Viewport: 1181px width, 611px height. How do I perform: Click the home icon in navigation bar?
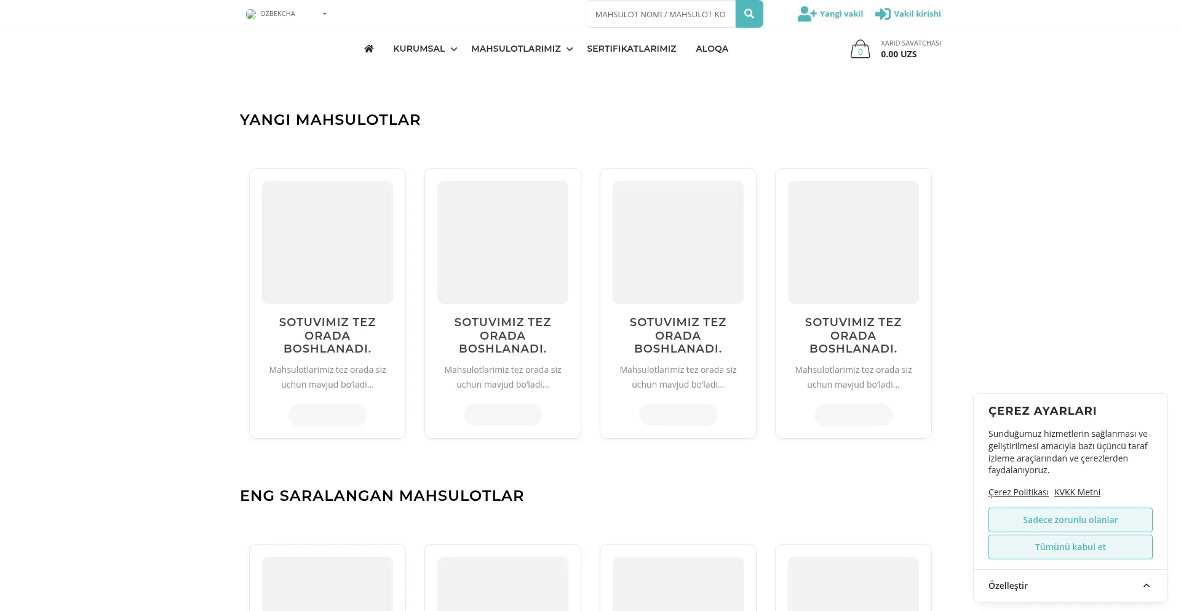coord(368,49)
